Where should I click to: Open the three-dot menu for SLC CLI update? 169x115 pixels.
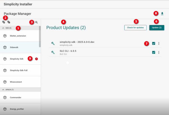point(159,52)
